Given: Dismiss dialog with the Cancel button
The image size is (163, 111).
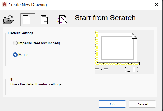Looking at the screenshot, I should point(142,104).
